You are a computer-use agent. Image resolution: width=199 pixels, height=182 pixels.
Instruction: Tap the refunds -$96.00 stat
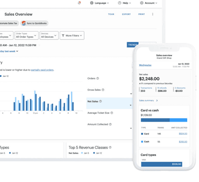(162, 90)
